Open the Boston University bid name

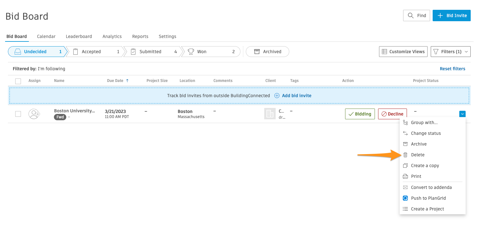74,111
